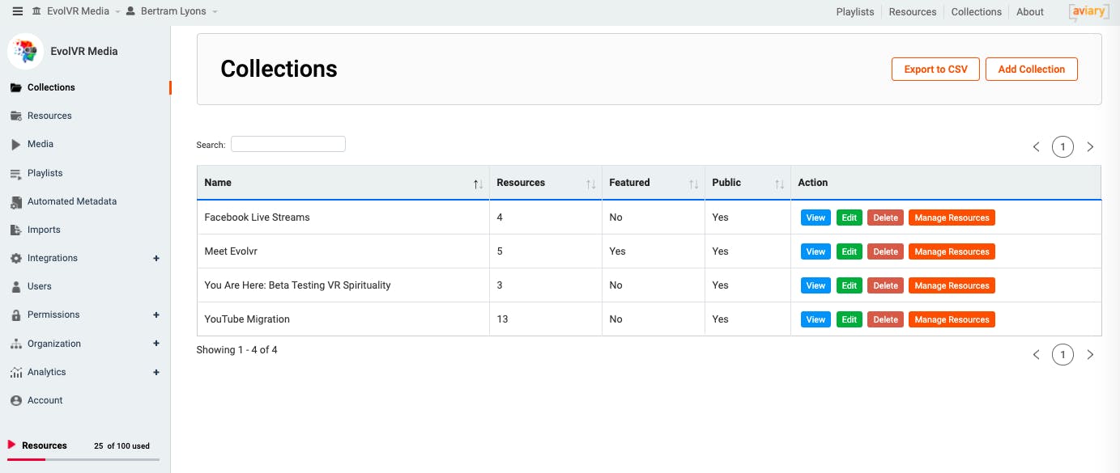View the You Are Here collection

(x=816, y=285)
